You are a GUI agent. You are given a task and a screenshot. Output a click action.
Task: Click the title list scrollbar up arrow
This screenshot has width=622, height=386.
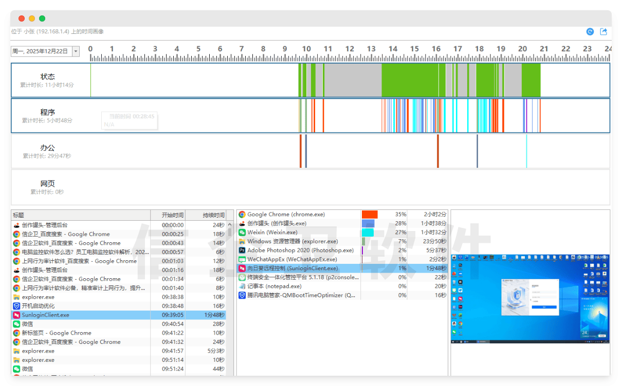(230, 225)
